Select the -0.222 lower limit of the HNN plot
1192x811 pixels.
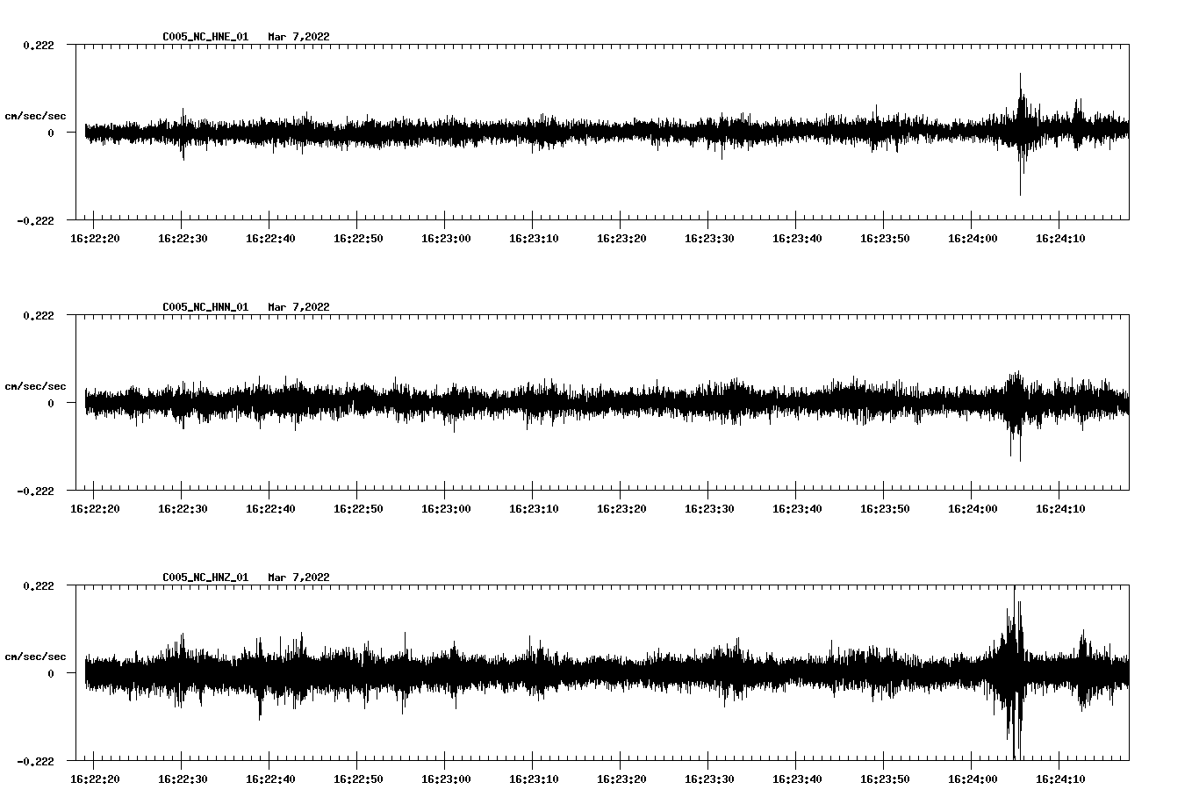[35, 491]
